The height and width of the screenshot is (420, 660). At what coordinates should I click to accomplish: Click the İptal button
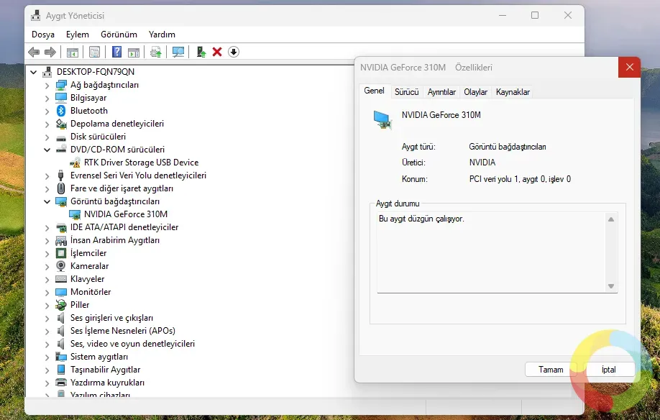pos(609,370)
